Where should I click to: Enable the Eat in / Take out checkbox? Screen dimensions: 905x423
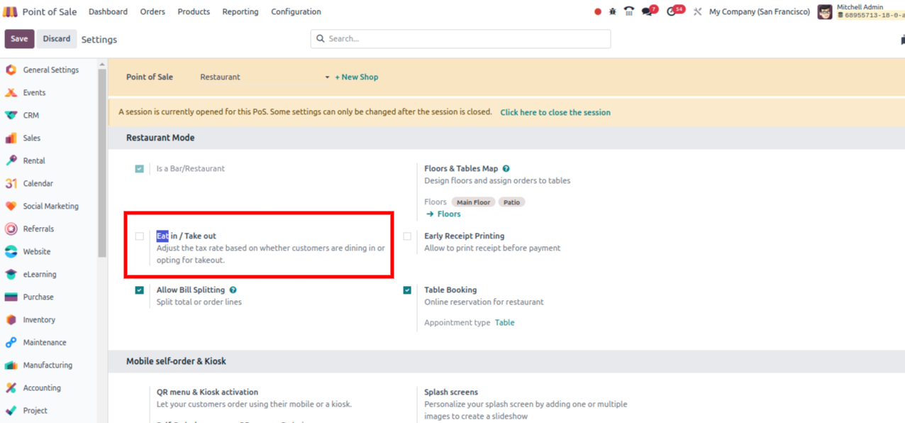[140, 236]
